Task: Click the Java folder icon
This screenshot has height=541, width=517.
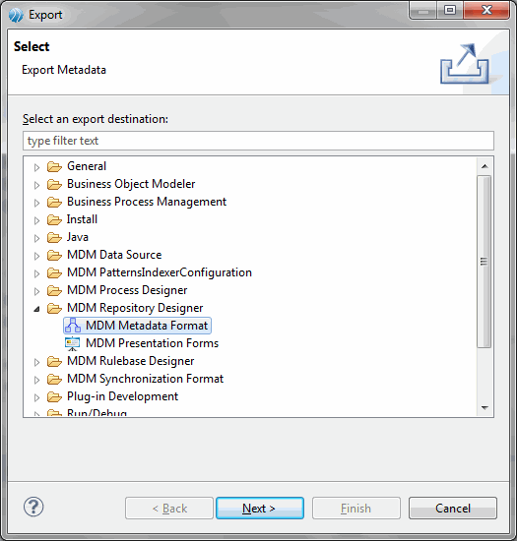Action: pos(54,237)
